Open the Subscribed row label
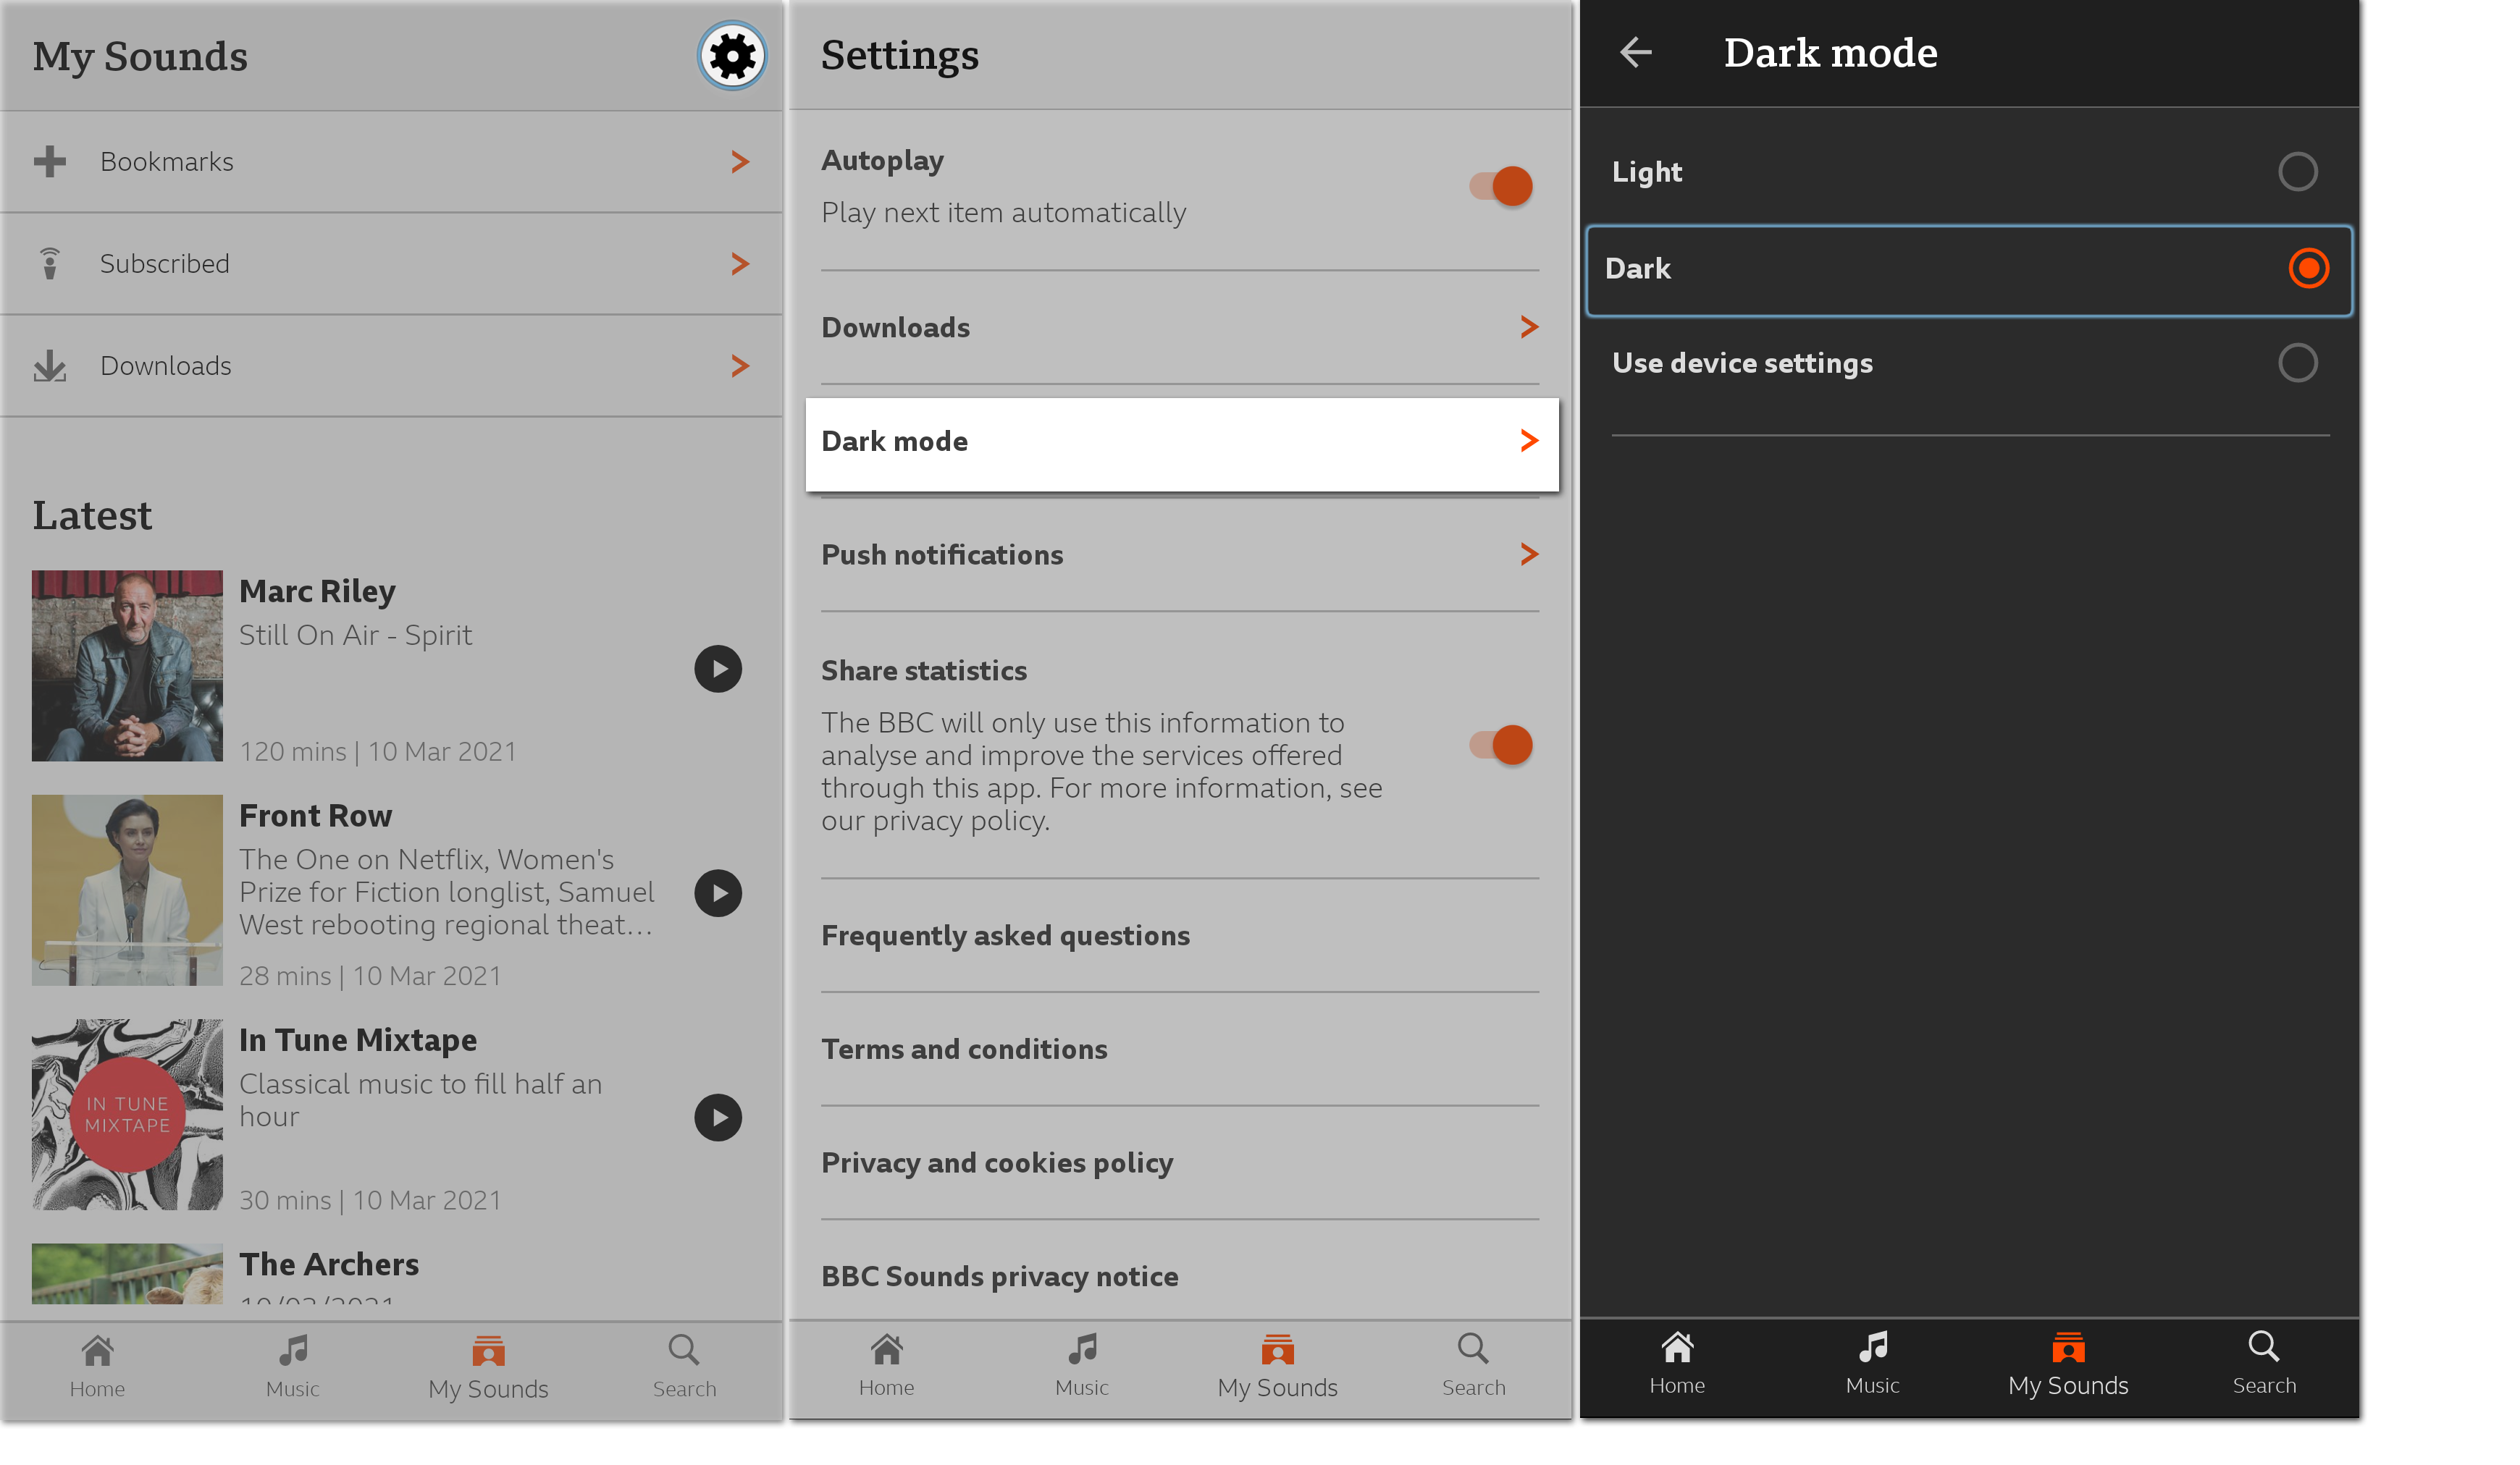The height and width of the screenshot is (1465, 2520). (x=165, y=263)
